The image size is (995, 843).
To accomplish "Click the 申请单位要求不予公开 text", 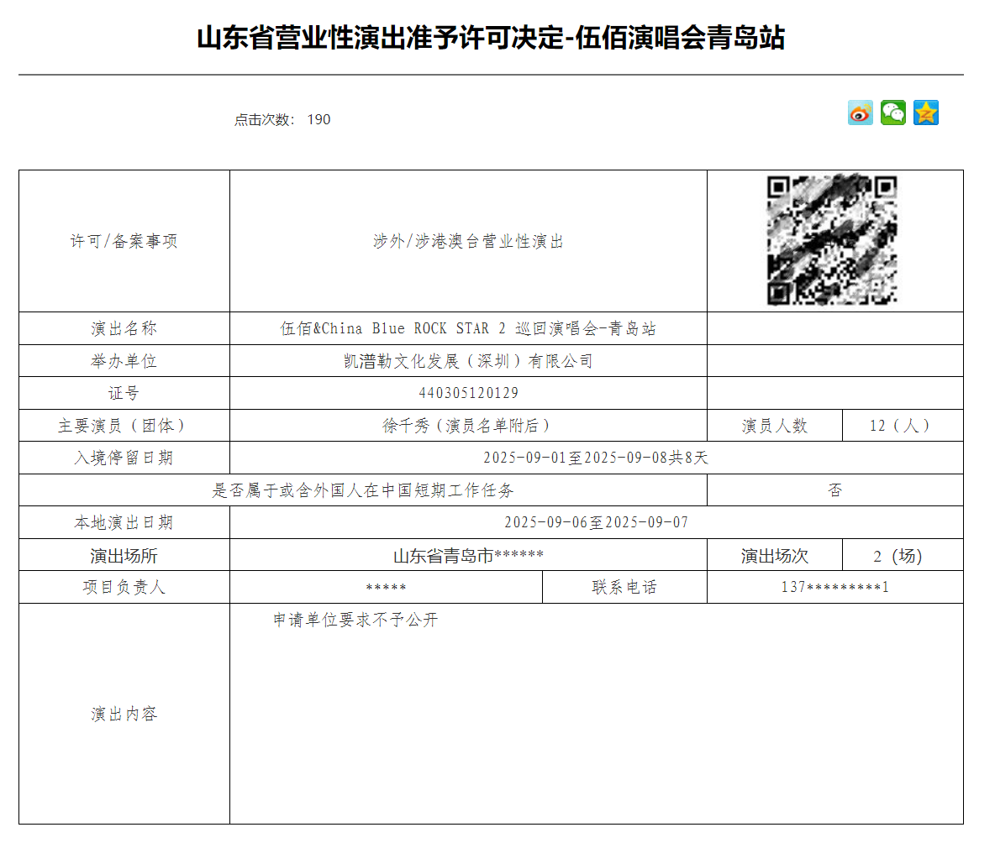I will pyautogui.click(x=355, y=620).
